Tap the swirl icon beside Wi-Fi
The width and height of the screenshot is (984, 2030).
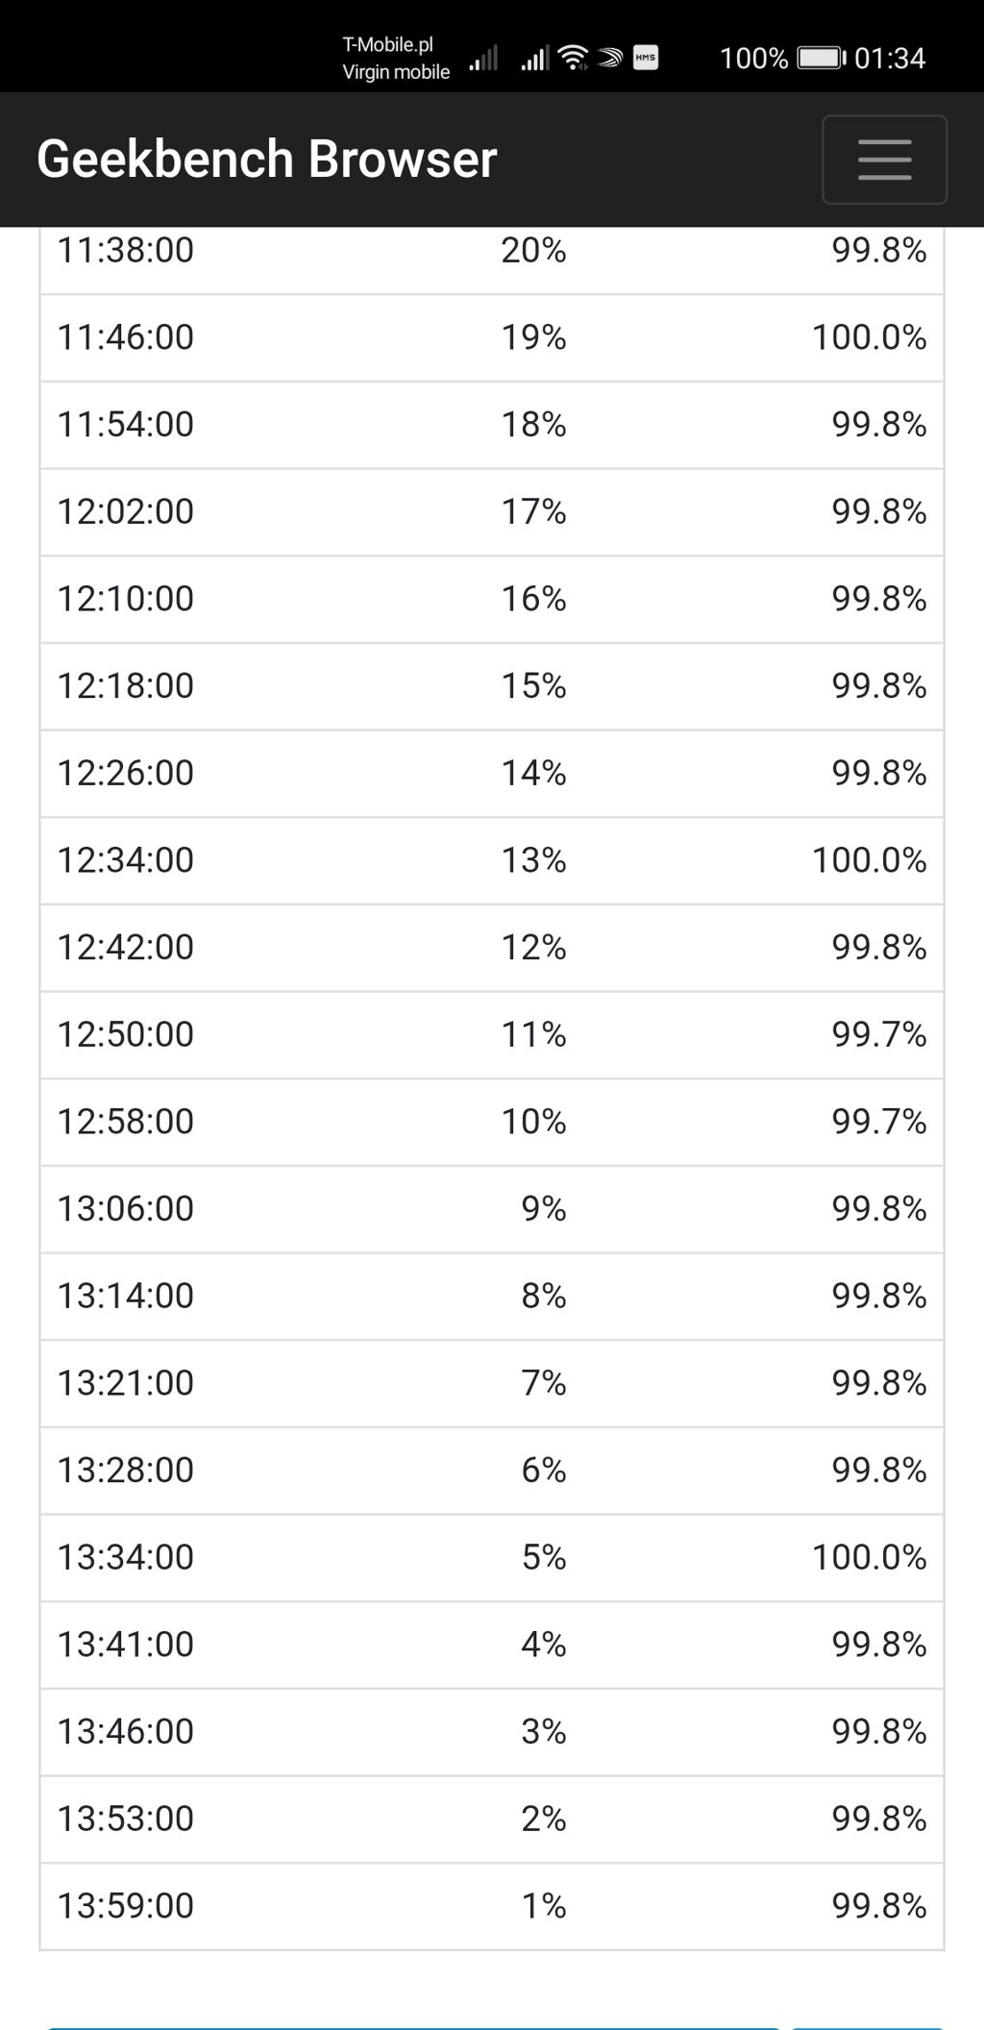(x=609, y=58)
